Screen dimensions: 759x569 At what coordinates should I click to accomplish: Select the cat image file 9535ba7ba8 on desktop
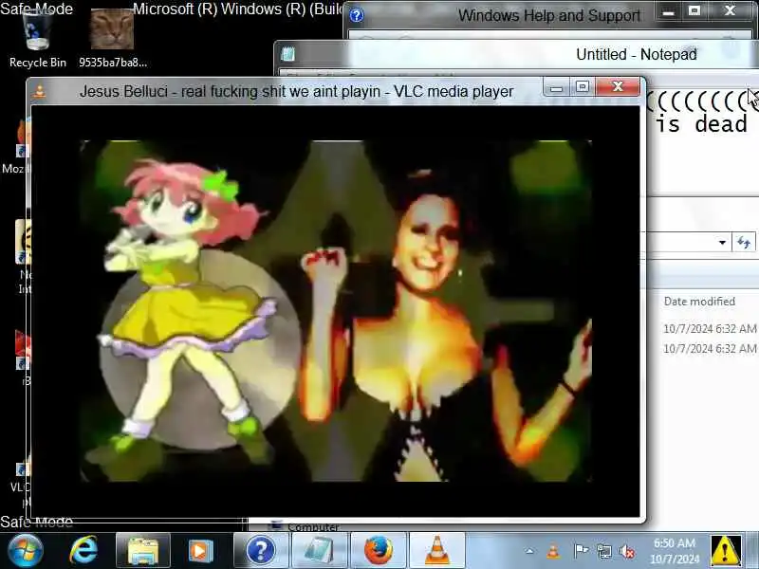pyautogui.click(x=112, y=39)
